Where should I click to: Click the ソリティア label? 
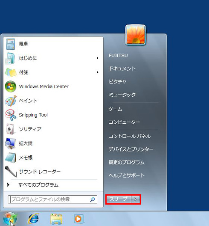(30, 129)
